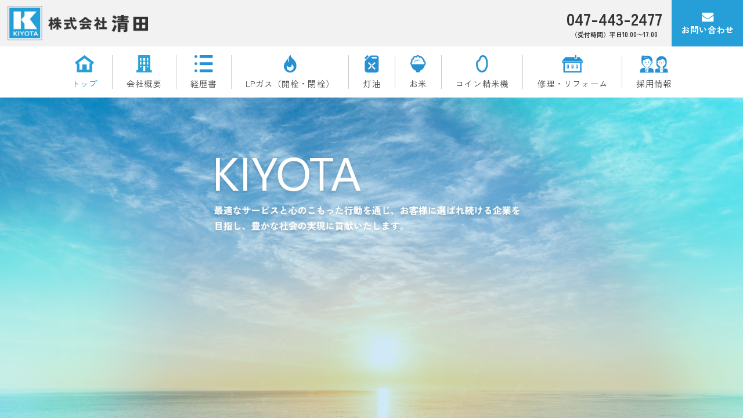This screenshot has width=743, height=418.
Task: Click the 株式会社清田 company name text
Action: (98, 24)
